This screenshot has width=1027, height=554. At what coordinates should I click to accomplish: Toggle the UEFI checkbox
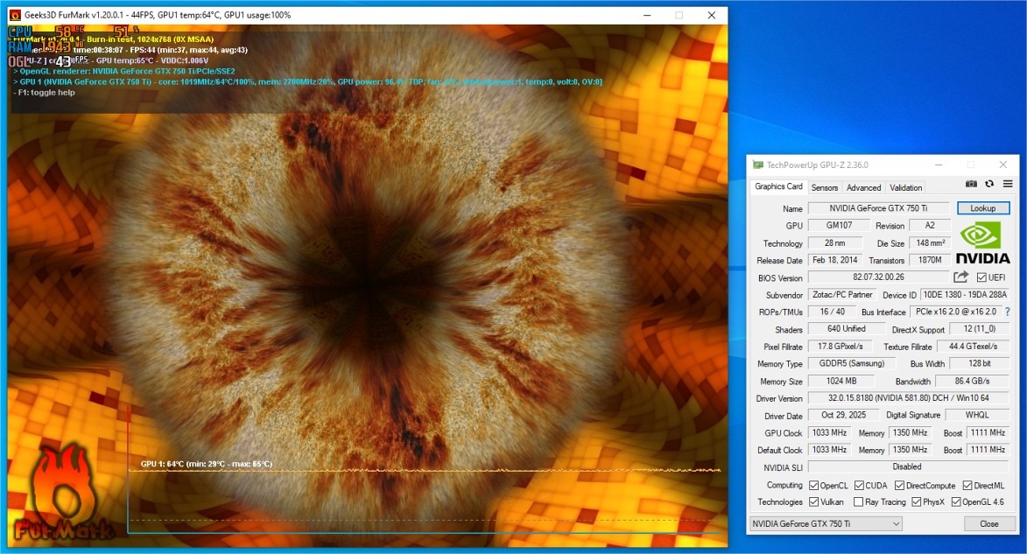(x=981, y=277)
